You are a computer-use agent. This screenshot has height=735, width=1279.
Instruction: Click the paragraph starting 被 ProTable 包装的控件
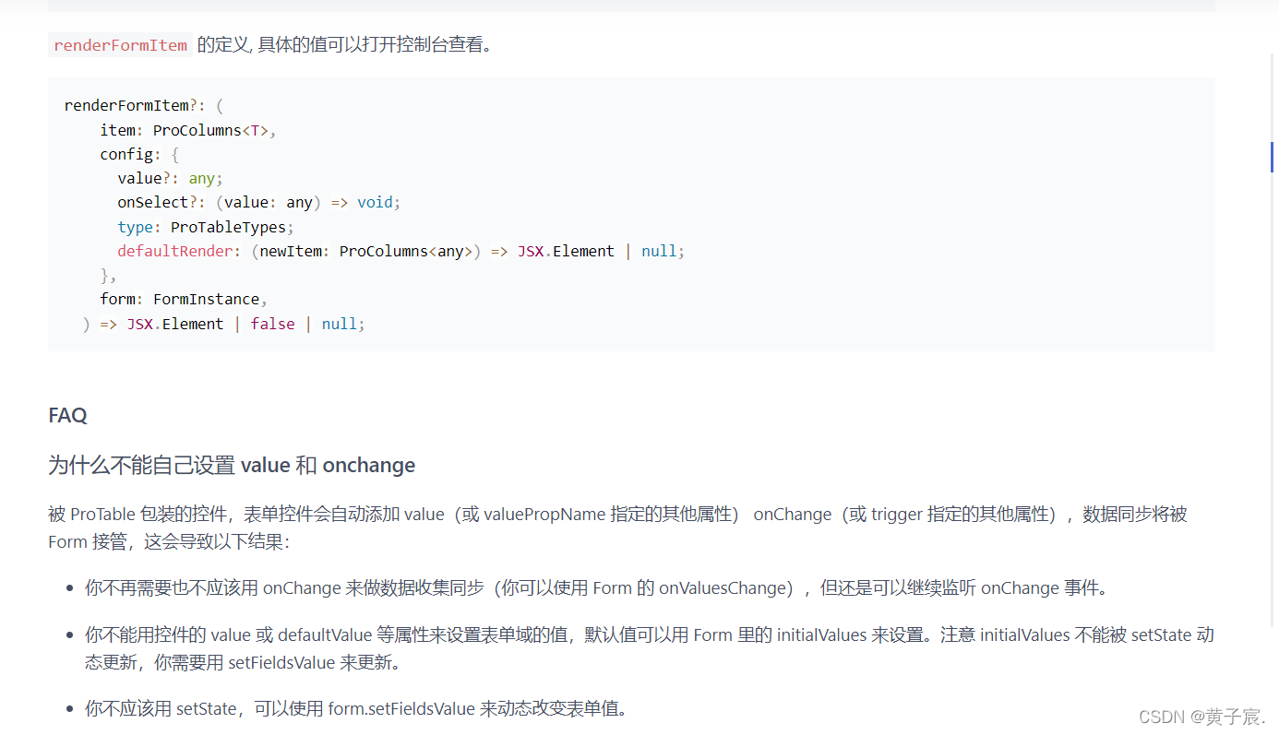pyautogui.click(x=617, y=528)
